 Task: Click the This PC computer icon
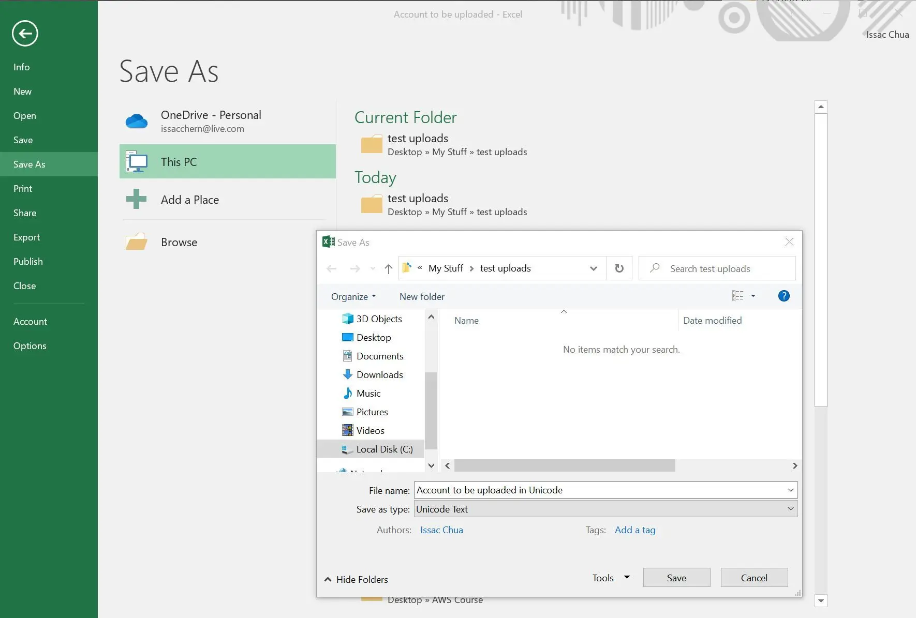coord(137,162)
